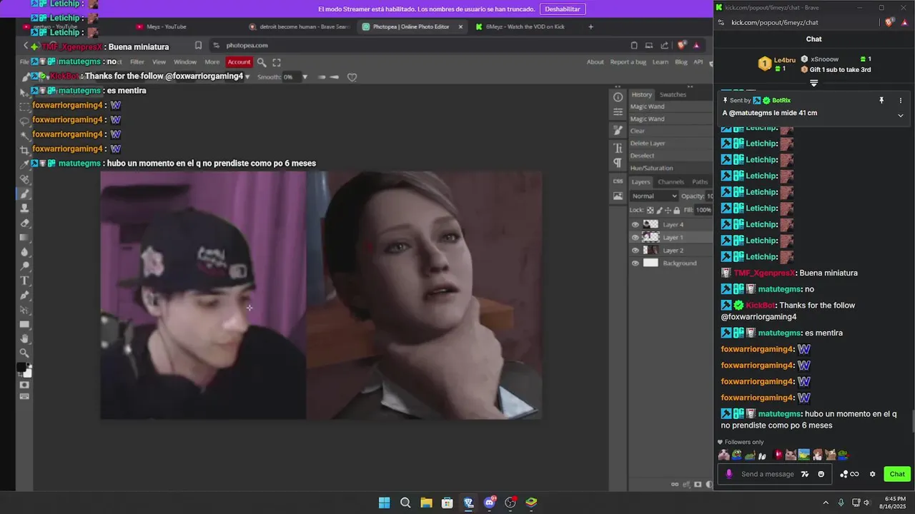This screenshot has width=915, height=514.
Task: Select the Crop tool
Action: tap(24, 150)
